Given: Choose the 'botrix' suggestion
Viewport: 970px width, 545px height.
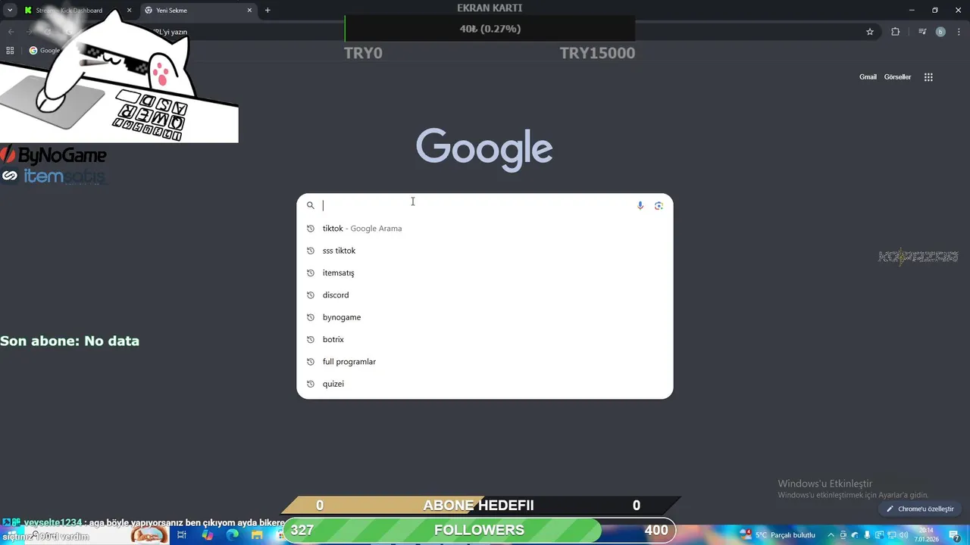Looking at the screenshot, I should (x=485, y=339).
